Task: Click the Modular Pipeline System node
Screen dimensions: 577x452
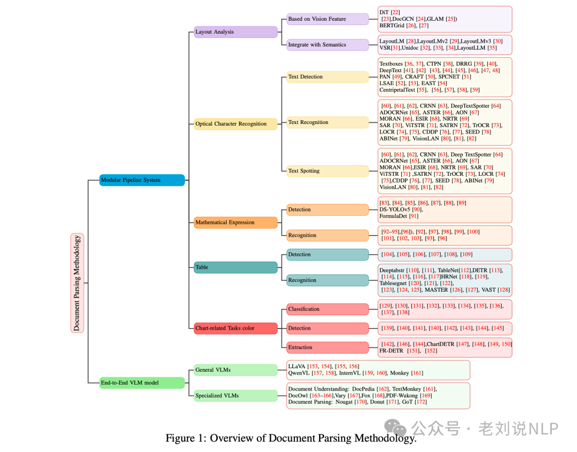Action: point(142,180)
